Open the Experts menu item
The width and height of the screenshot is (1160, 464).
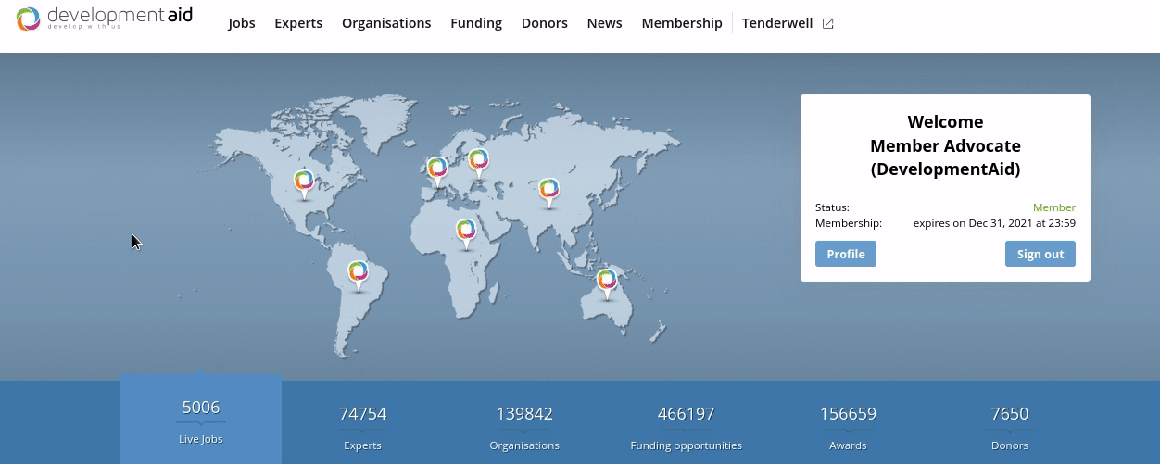[x=298, y=23]
